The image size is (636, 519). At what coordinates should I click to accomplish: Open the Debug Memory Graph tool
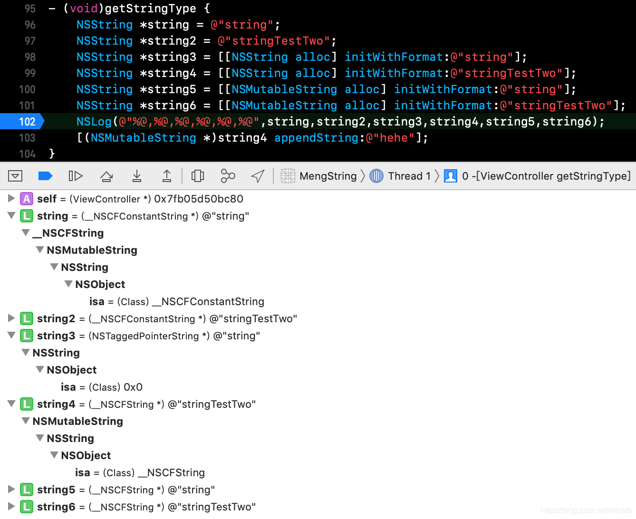[228, 176]
